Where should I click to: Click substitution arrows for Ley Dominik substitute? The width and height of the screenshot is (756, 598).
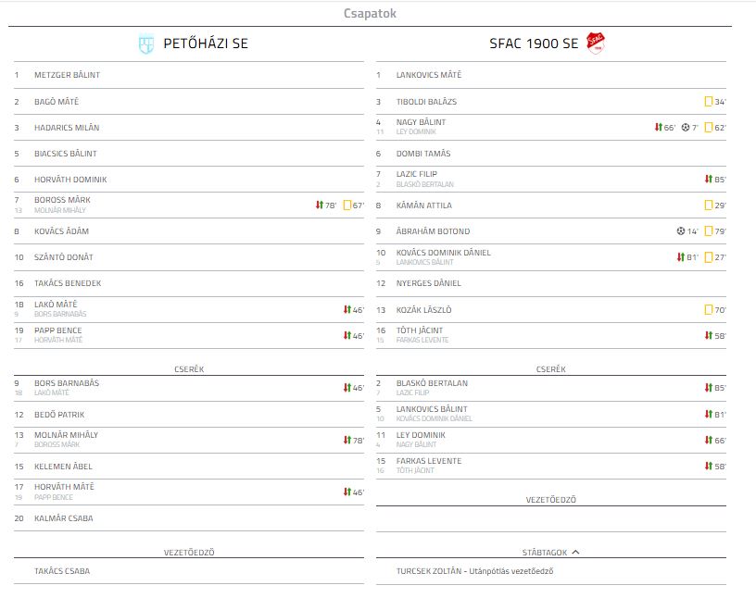708,440
